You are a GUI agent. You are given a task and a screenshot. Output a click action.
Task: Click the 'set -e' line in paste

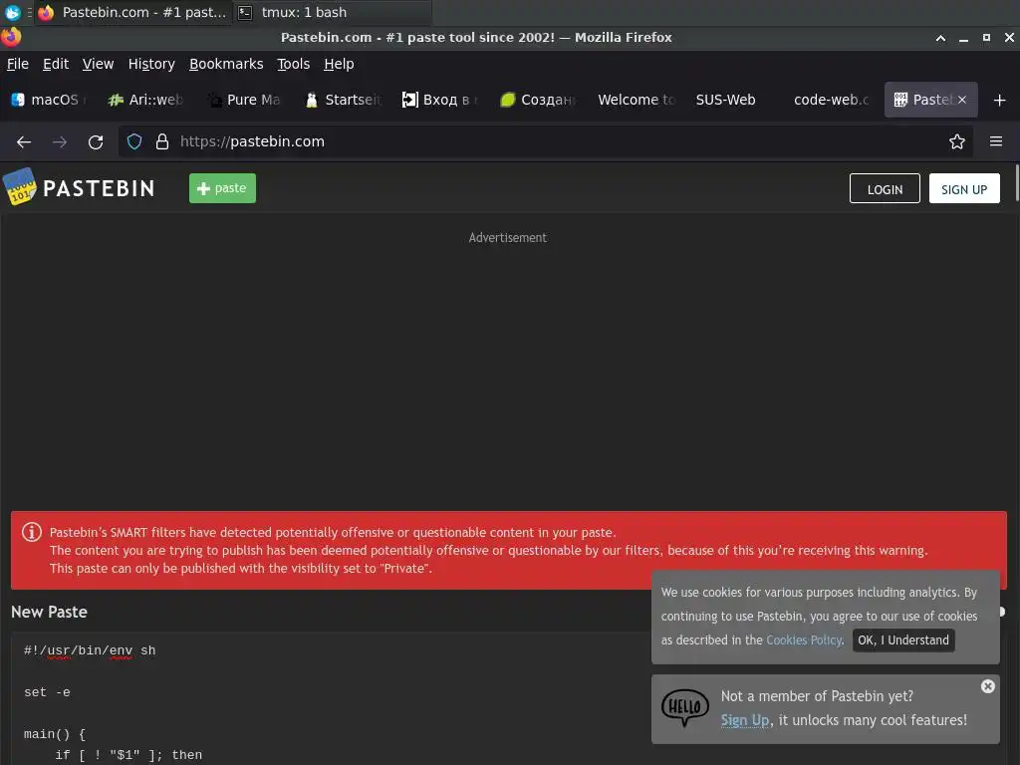pyautogui.click(x=47, y=693)
